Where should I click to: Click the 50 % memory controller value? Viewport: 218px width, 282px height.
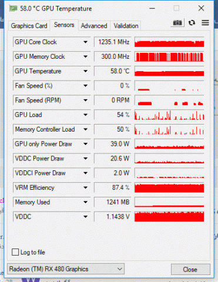pyautogui.click(x=112, y=129)
